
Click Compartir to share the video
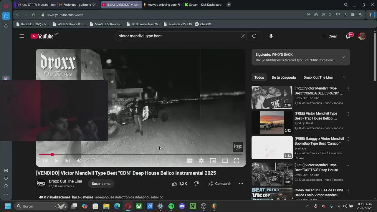click(220, 184)
